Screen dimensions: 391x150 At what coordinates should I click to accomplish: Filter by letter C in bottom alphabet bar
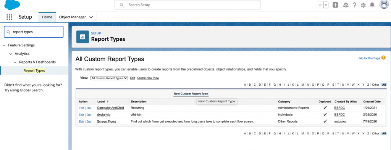255,134
